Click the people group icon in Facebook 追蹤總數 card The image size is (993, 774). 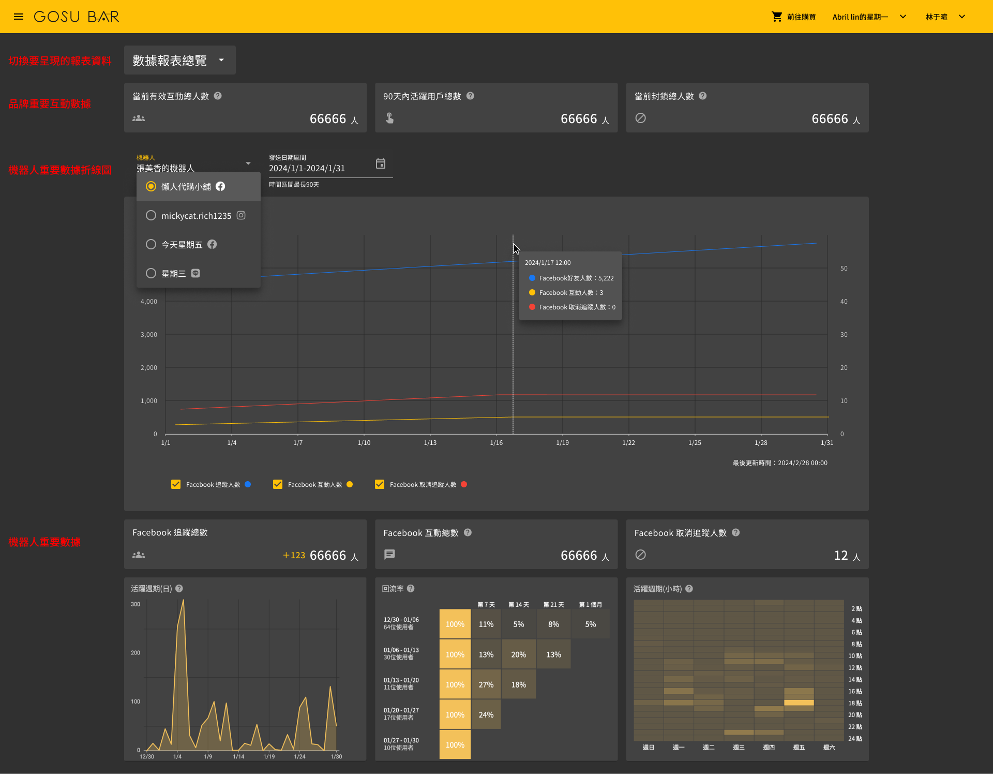pos(139,555)
